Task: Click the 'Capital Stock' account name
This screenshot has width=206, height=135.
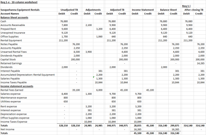Action: click(x=8, y=60)
